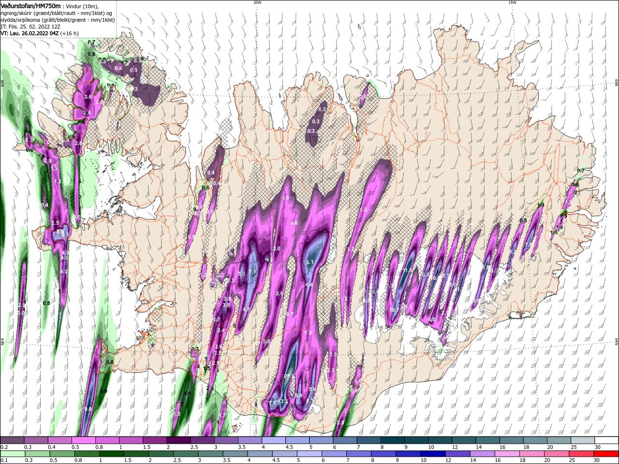
Task: Click the bright pink 0.5 swatch in snow legend
Action: tap(83, 440)
